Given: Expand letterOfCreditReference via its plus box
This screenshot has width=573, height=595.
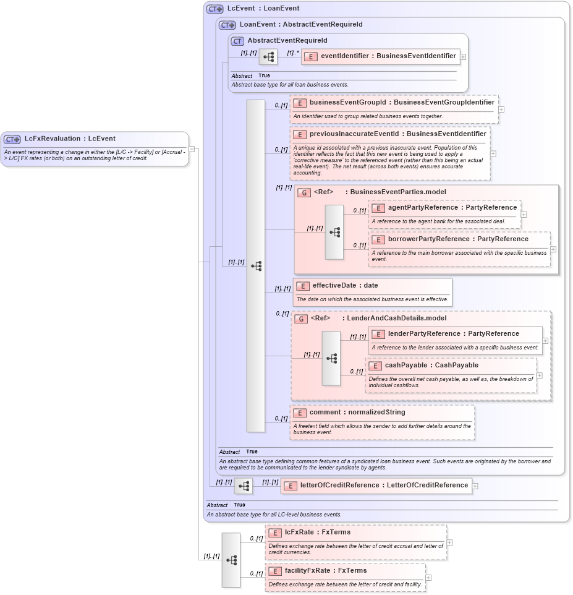Looking at the screenshot, I should coord(475,486).
